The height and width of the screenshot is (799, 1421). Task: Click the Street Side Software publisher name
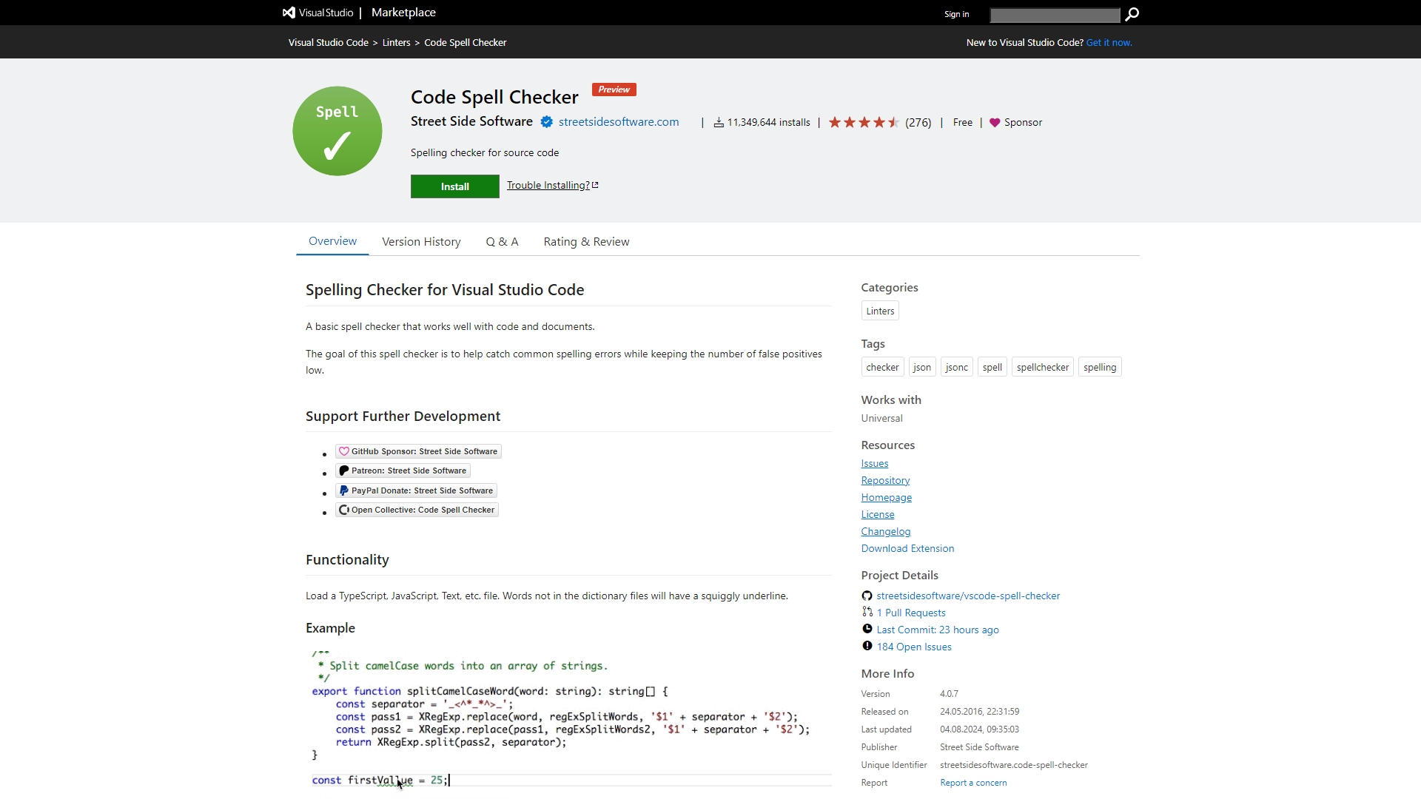pos(471,121)
